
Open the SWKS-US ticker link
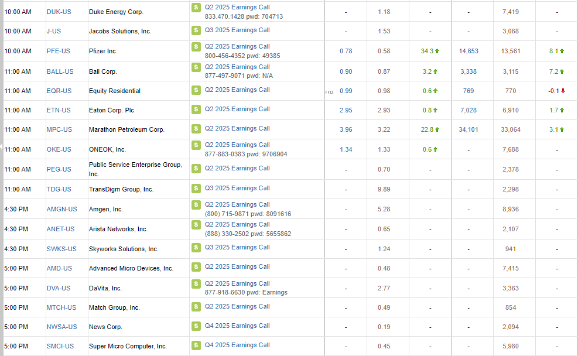[x=61, y=249]
